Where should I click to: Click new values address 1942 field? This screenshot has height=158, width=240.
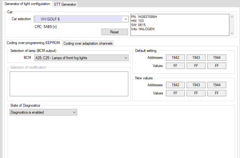point(175,85)
